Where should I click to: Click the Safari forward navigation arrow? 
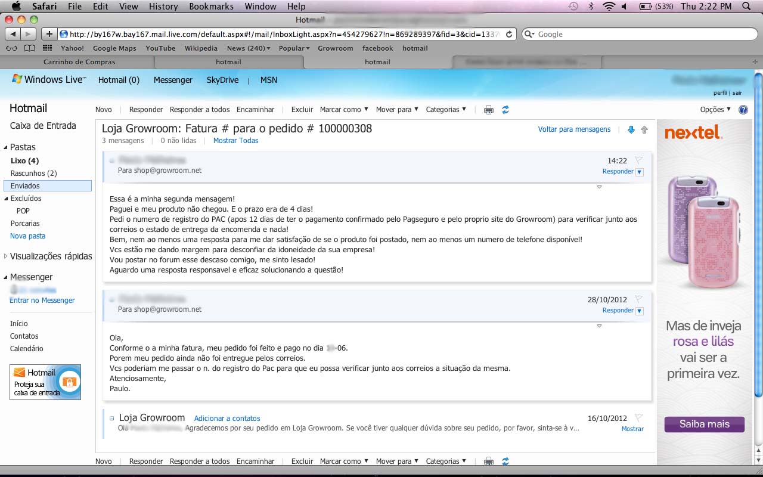tap(29, 34)
